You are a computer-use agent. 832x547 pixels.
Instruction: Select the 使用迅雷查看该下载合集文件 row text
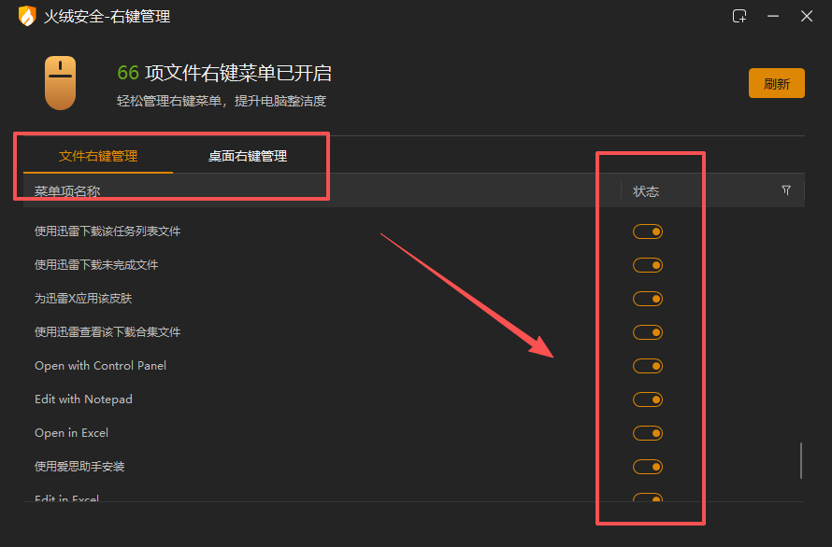tap(108, 331)
